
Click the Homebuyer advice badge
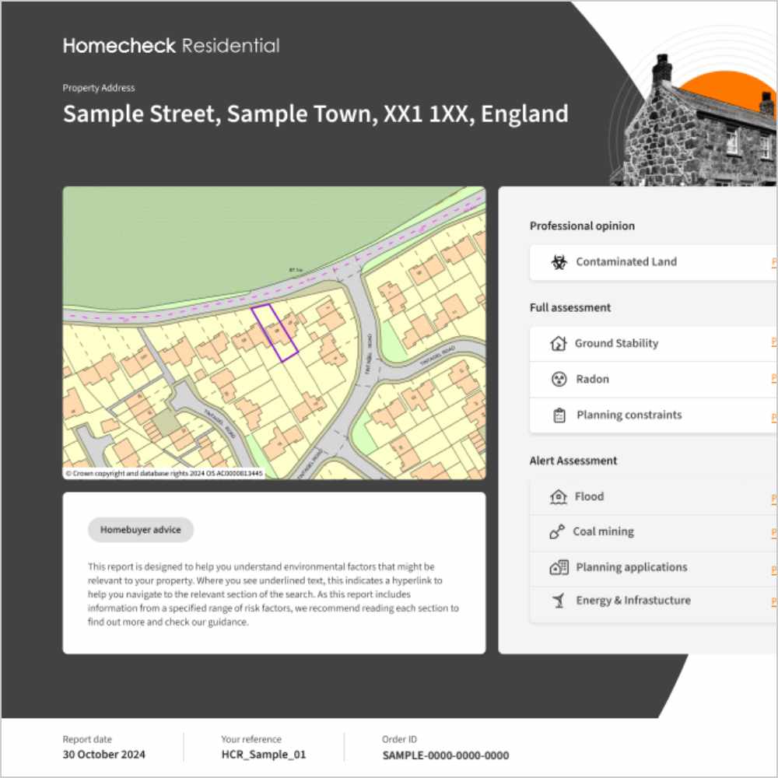[140, 530]
